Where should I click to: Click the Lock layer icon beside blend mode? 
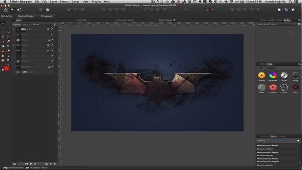coord(55,25)
